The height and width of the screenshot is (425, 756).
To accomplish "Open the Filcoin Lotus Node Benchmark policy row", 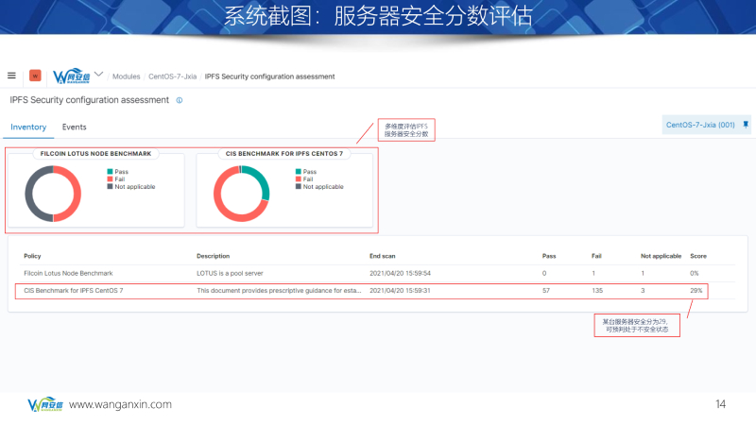I will pyautogui.click(x=68, y=273).
